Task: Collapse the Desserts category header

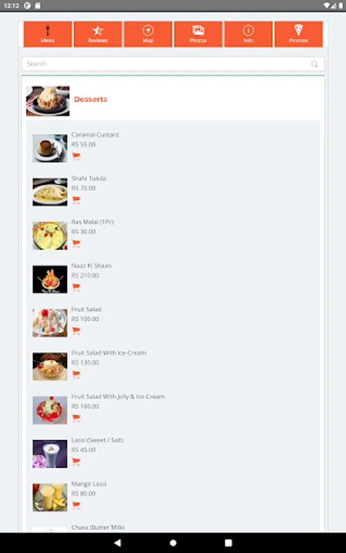Action: [x=173, y=100]
